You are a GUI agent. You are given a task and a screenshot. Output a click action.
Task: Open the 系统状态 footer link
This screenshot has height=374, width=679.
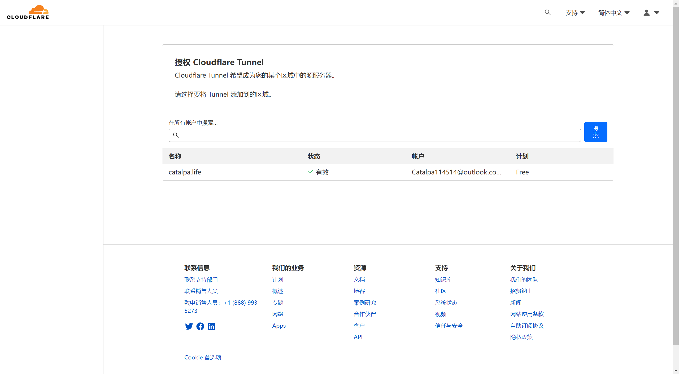pyautogui.click(x=446, y=303)
